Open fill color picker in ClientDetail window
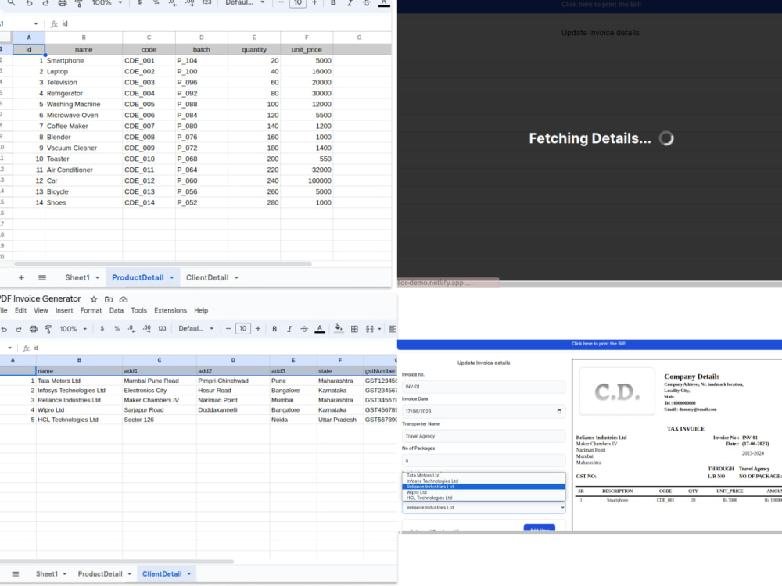This screenshot has width=782, height=586. click(339, 328)
